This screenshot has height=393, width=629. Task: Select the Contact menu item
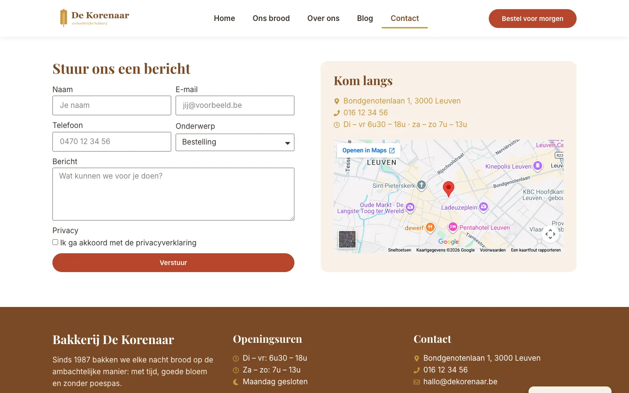tap(404, 18)
